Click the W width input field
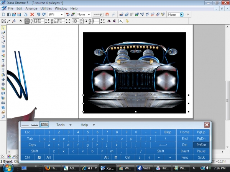 pos(59,19)
